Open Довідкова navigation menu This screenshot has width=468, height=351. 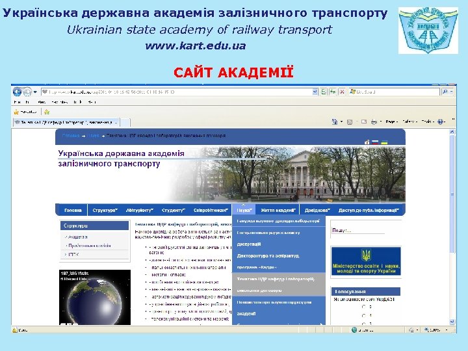pyautogui.click(x=317, y=211)
